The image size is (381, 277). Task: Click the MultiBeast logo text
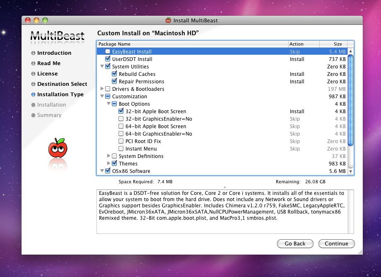(58, 36)
